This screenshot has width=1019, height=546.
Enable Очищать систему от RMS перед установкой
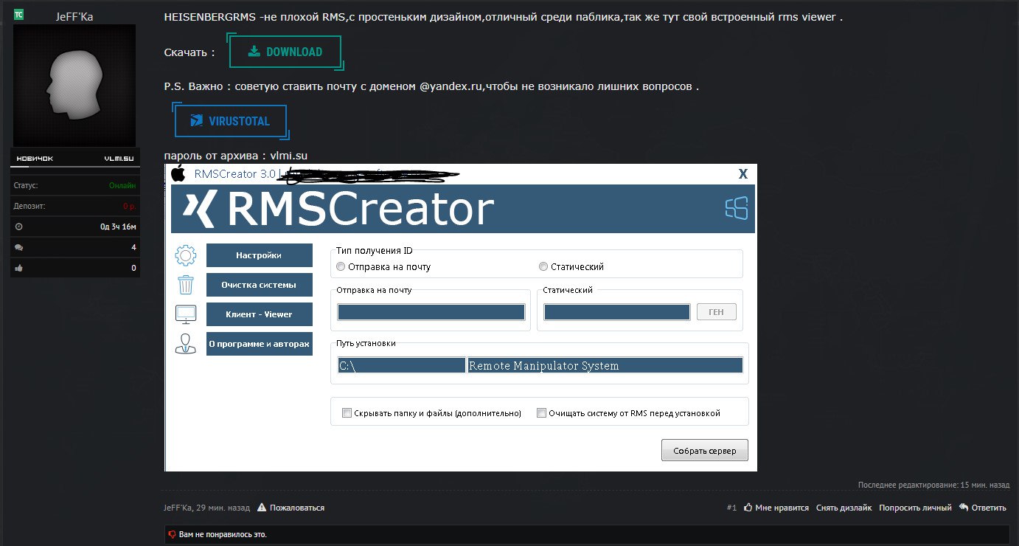[541, 413]
